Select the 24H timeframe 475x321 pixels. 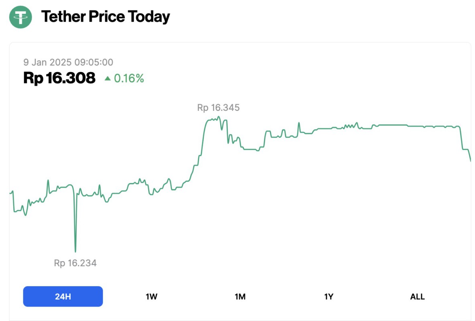tap(63, 296)
